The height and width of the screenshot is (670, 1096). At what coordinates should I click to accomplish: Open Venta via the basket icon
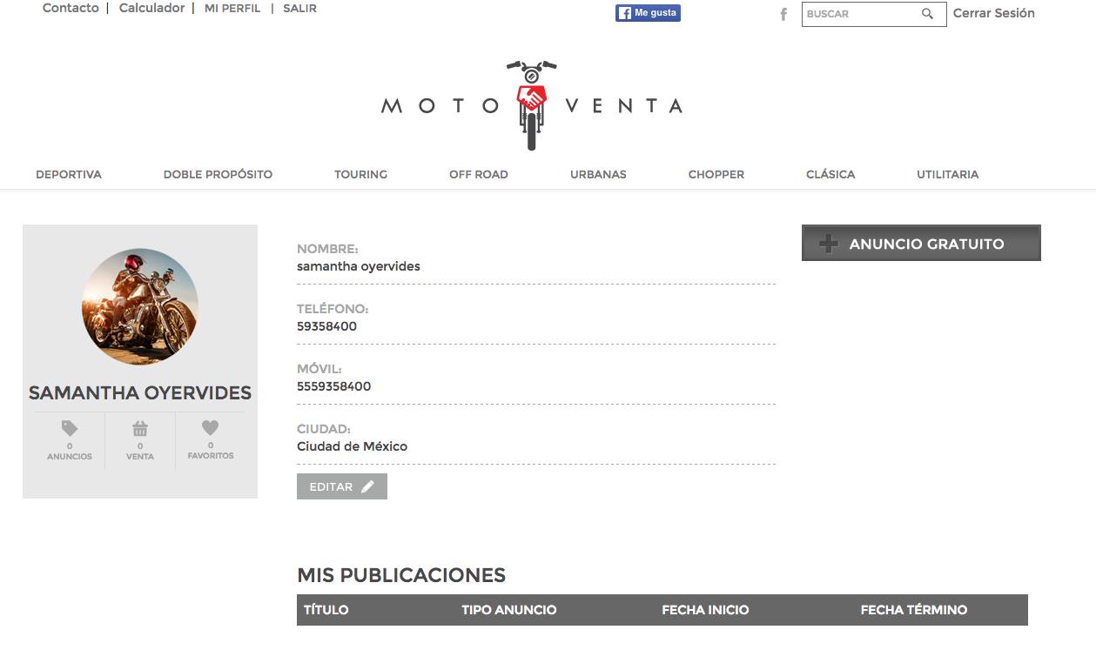pos(140,428)
